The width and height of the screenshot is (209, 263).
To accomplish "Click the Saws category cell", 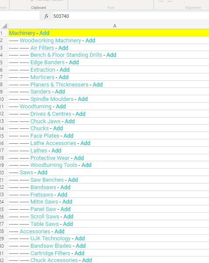I will [x=108, y=173].
